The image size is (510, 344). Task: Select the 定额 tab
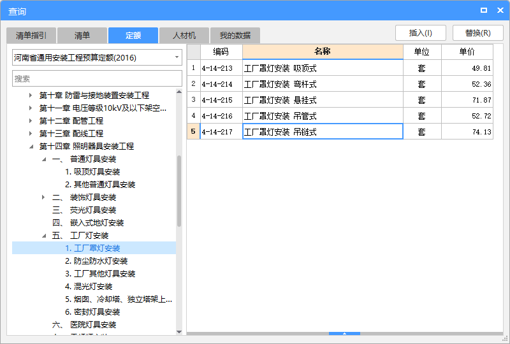133,36
